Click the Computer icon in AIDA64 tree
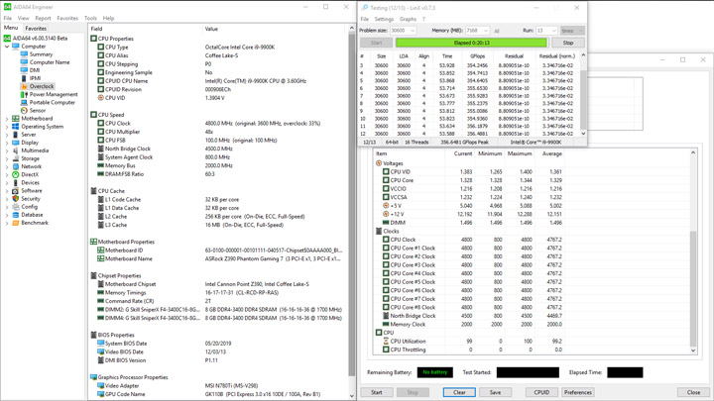714x401 pixels. pos(16,47)
